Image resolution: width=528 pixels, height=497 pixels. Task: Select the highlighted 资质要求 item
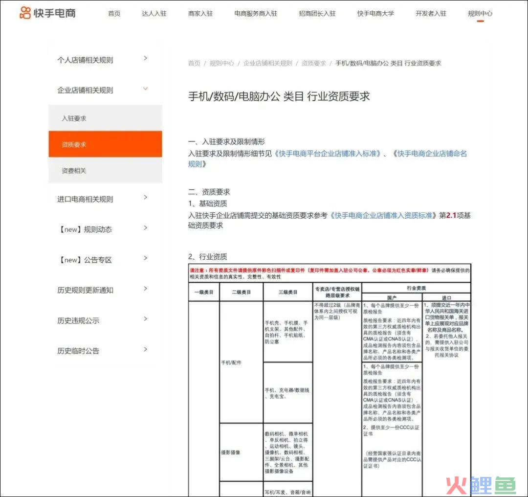[x=105, y=144]
